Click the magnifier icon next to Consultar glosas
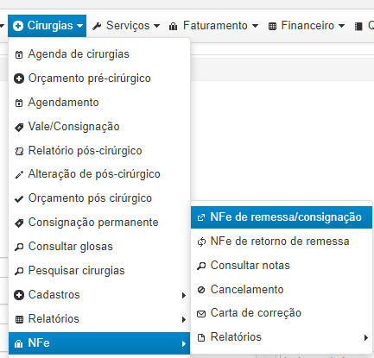Viewport: 374px width, 358px height. 19,247
